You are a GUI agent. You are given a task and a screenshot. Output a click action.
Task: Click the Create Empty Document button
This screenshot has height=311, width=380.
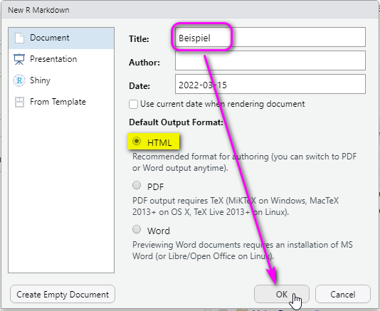[63, 294]
